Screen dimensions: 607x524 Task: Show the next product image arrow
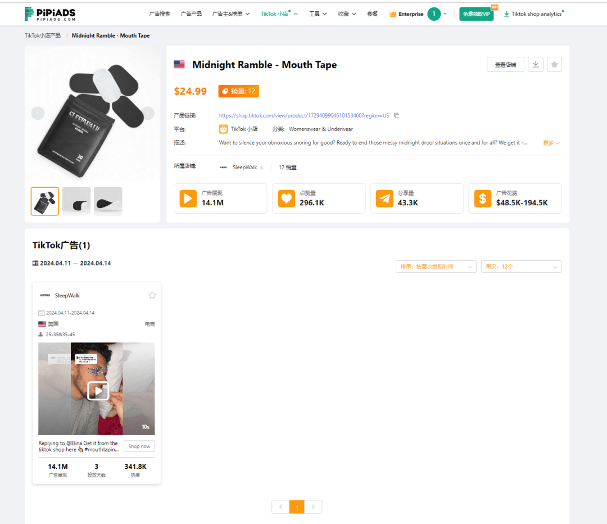(148, 113)
